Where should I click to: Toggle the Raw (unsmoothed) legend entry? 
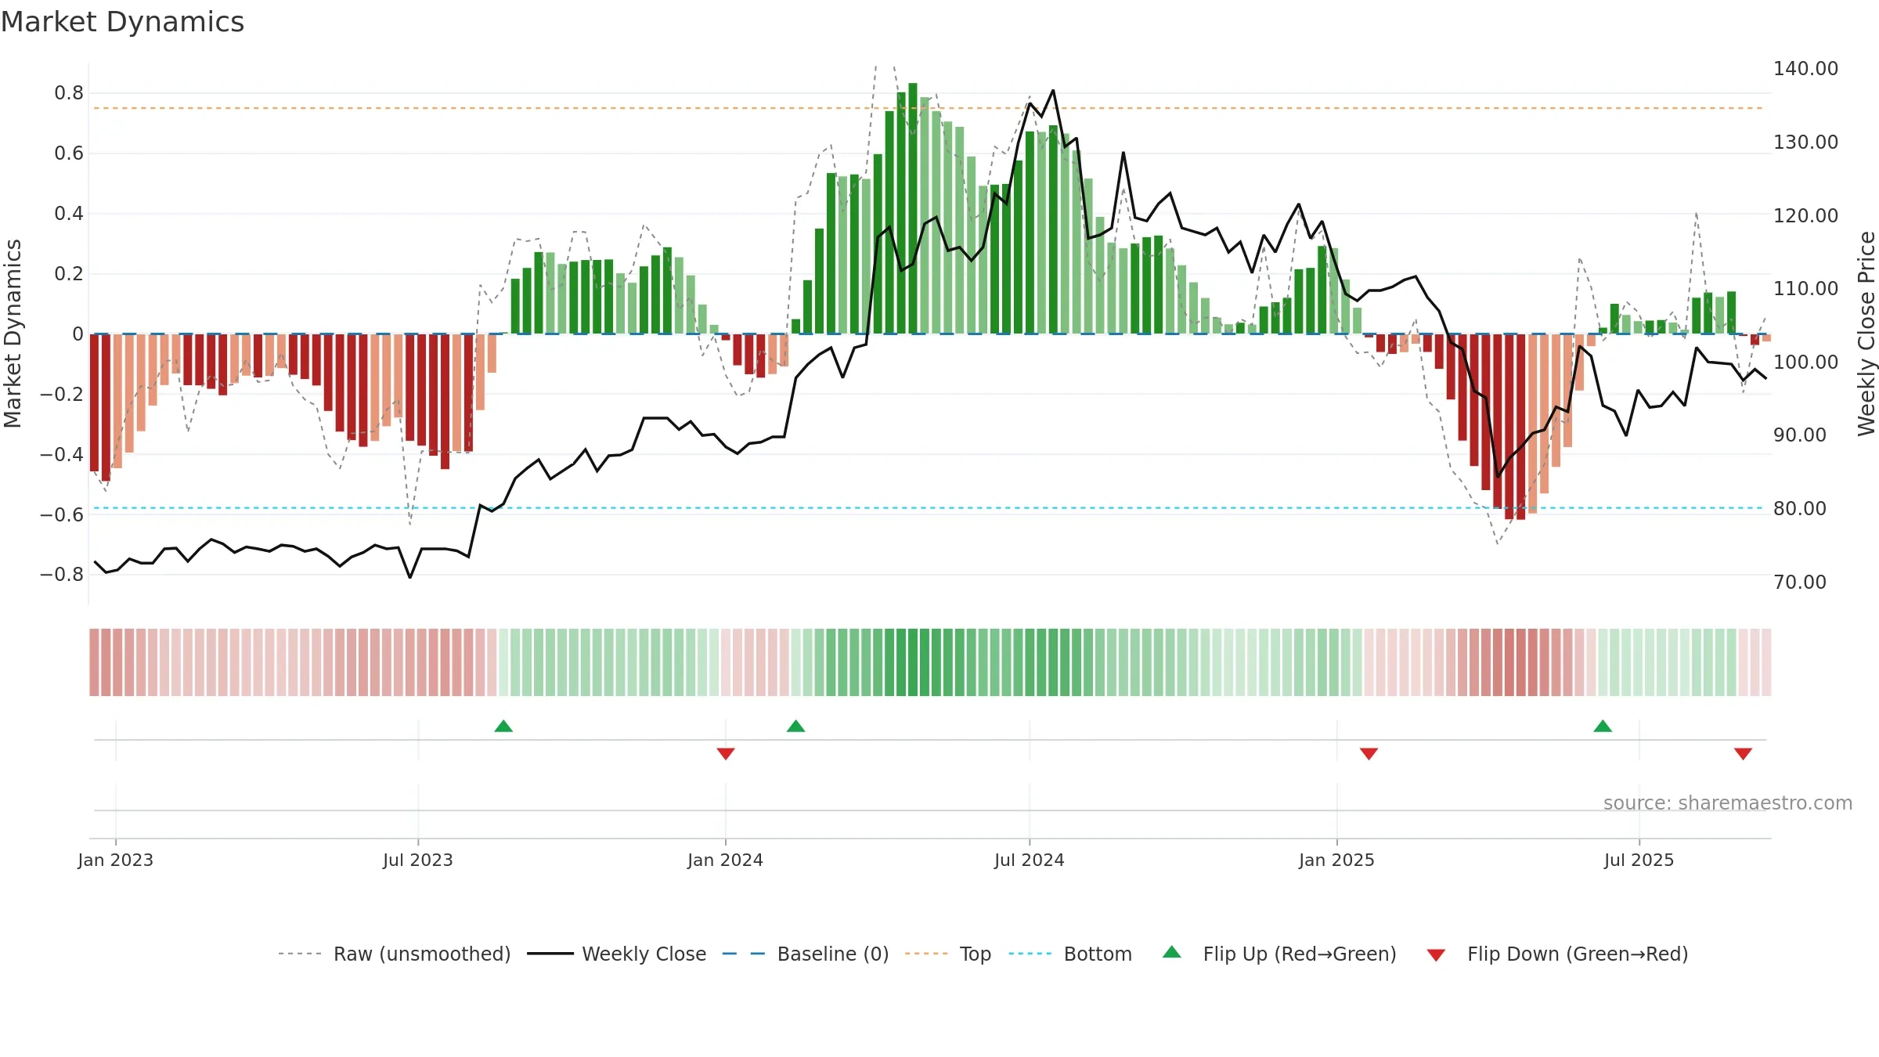click(395, 954)
